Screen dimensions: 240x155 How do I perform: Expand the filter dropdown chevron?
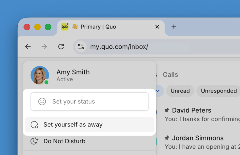(158, 91)
